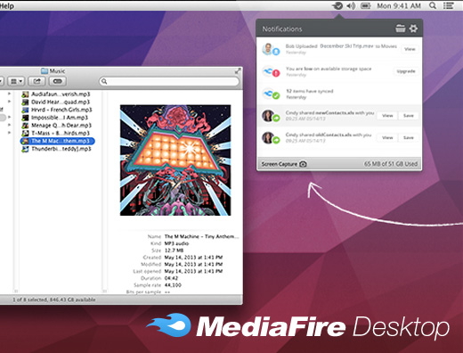Click the name 'The M Machine - Tiny Anthem...'

click(x=201, y=236)
